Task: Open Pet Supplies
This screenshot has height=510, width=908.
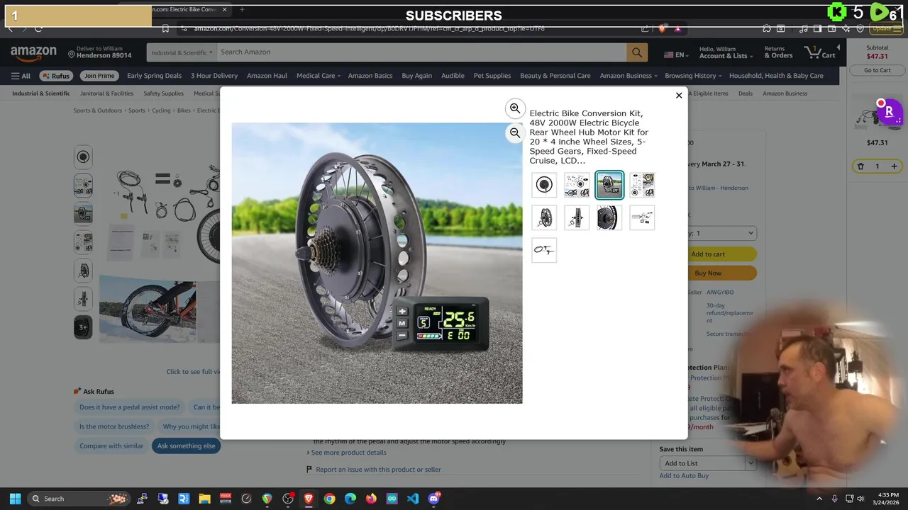Action: [x=492, y=76]
